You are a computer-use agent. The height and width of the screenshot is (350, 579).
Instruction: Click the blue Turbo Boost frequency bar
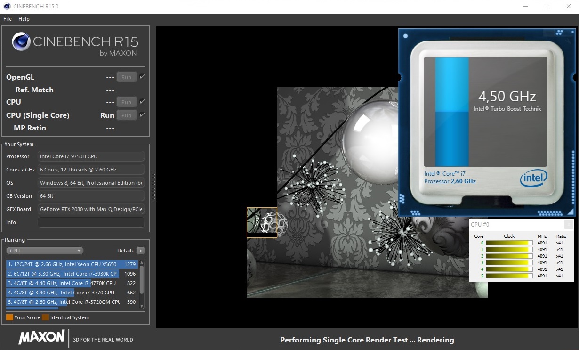(452, 112)
